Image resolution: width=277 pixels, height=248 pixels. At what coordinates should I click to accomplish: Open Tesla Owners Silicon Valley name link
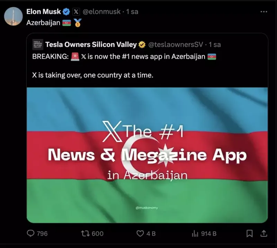click(91, 45)
